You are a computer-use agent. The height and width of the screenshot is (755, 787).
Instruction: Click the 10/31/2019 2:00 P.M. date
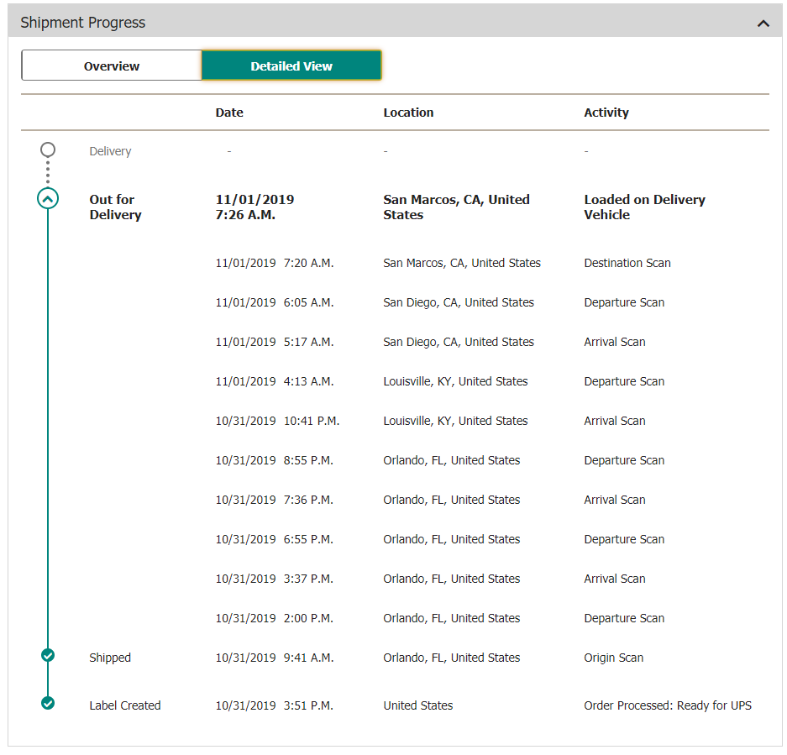click(x=275, y=618)
